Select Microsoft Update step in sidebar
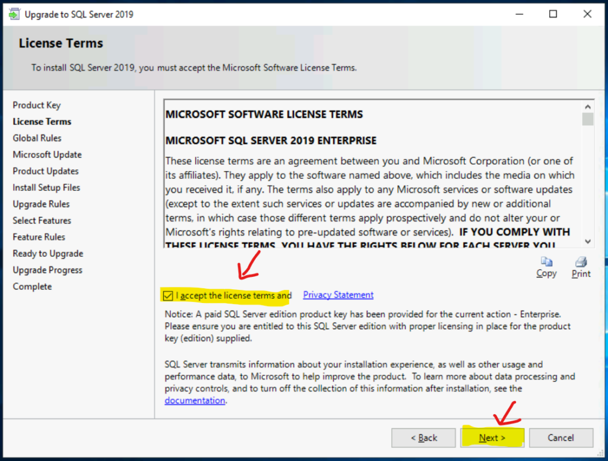The image size is (608, 461). tap(47, 154)
